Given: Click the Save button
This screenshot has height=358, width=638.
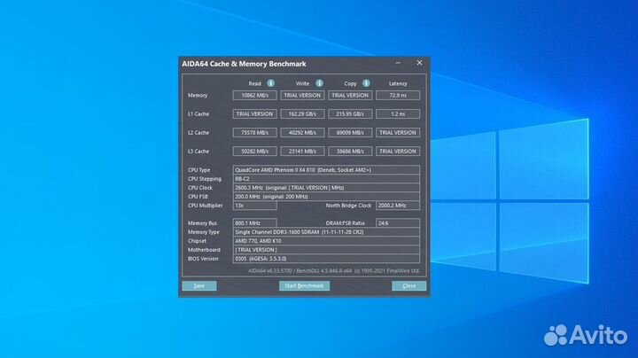Looking at the screenshot, I should tap(199, 285).
